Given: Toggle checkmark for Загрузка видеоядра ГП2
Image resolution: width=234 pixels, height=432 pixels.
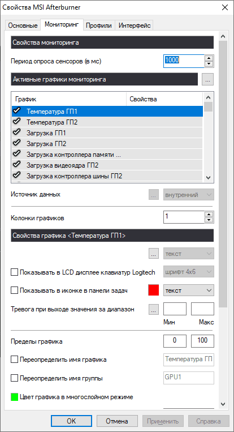Looking at the screenshot, I should click(18, 165).
